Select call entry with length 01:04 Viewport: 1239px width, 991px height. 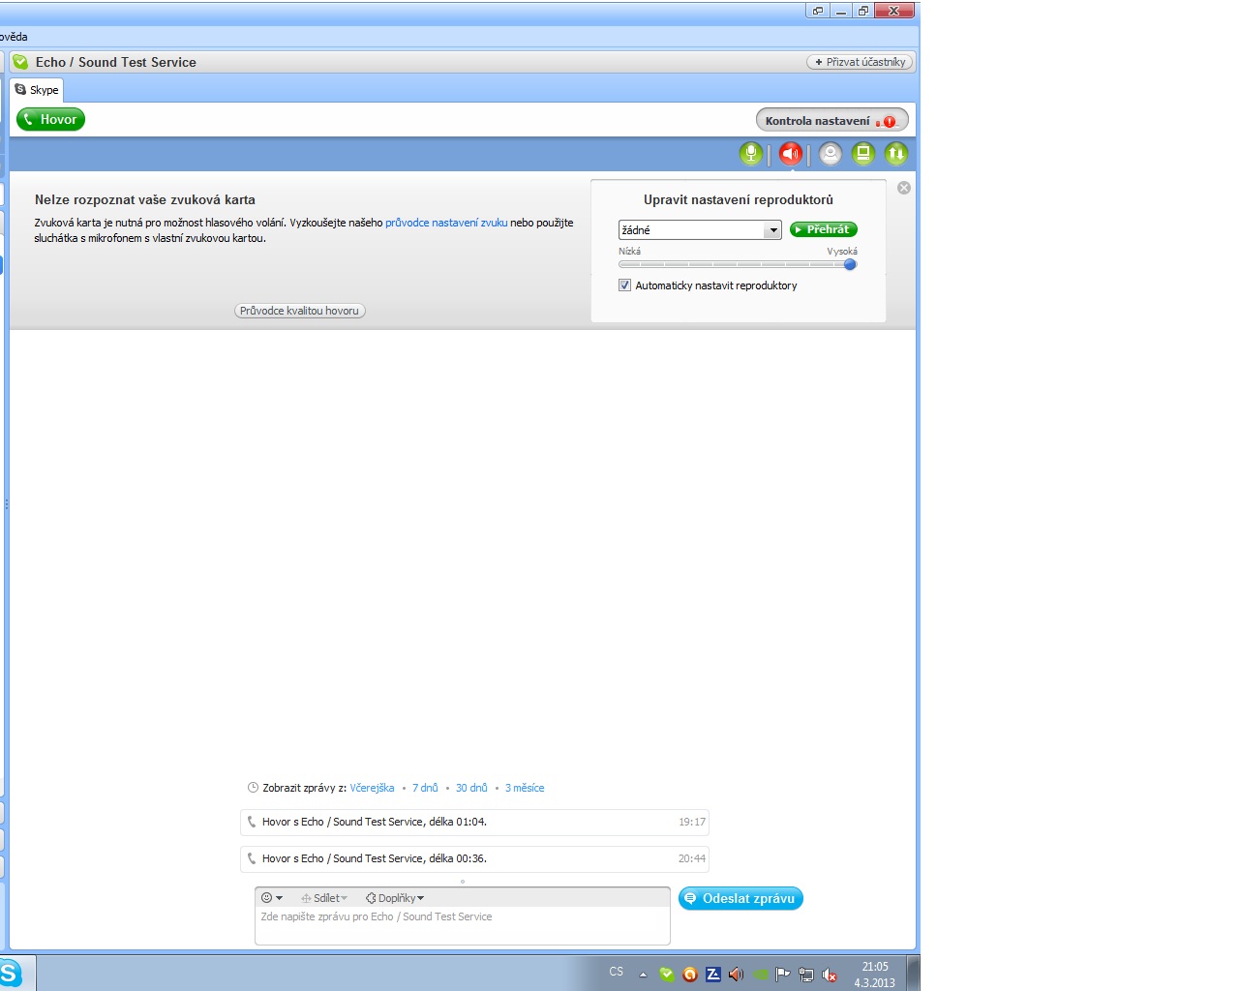(x=474, y=823)
